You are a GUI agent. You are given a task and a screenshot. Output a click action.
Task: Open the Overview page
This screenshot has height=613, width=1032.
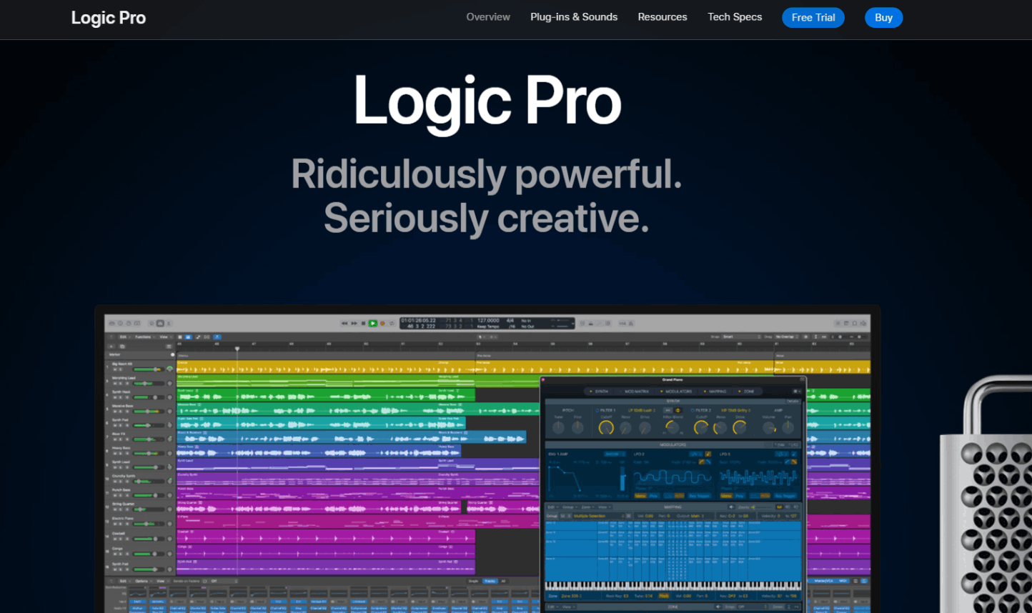(x=488, y=17)
